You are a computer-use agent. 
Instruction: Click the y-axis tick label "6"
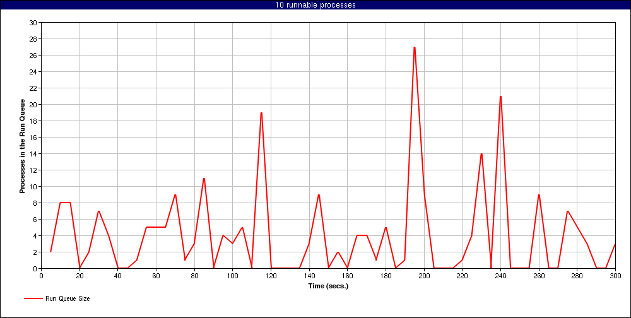click(x=35, y=220)
